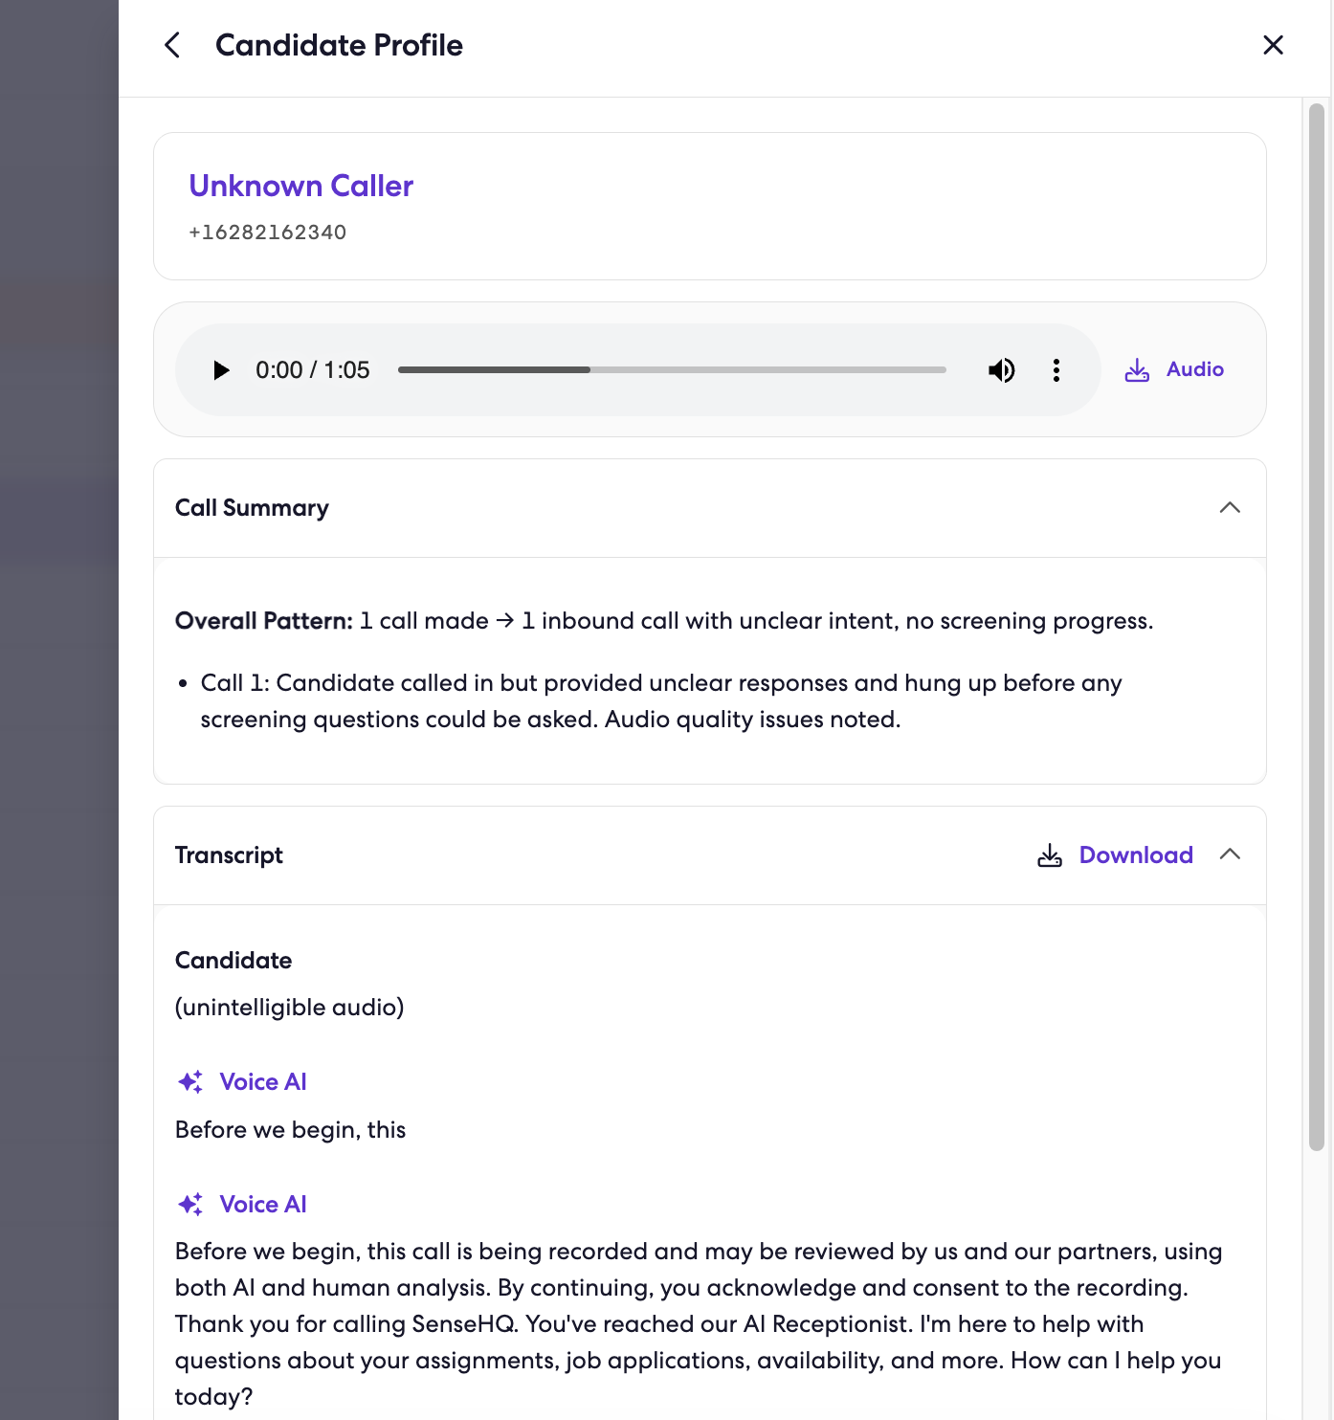Viewport: 1334px width, 1420px height.
Task: Click the Transcript section header label
Action: pos(229,855)
